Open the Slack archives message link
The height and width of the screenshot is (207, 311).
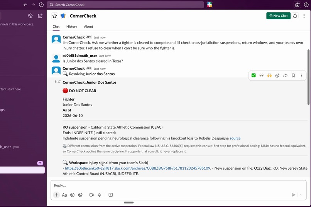(x=137, y=168)
